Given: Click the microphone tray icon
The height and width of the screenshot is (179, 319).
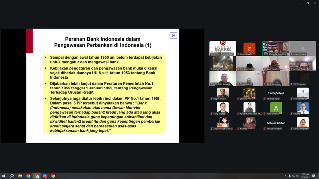Looking at the screenshot, I should 289,176.
